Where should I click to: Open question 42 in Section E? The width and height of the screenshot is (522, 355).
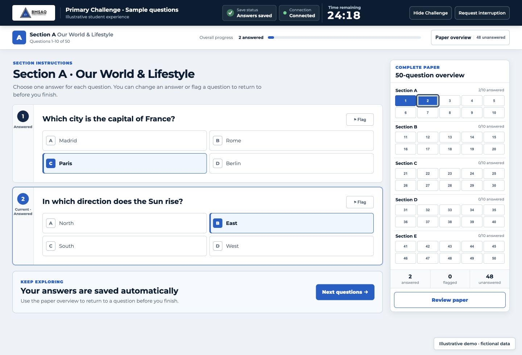pyautogui.click(x=428, y=246)
